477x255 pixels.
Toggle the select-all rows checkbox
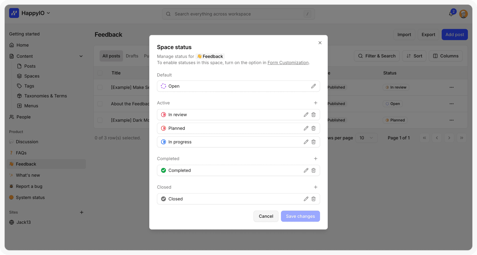(100, 73)
